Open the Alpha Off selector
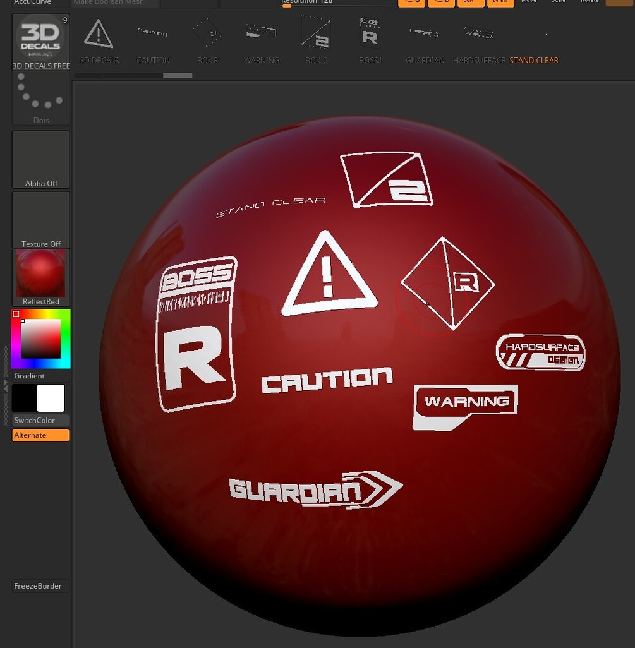The height and width of the screenshot is (648, 635). [41, 160]
